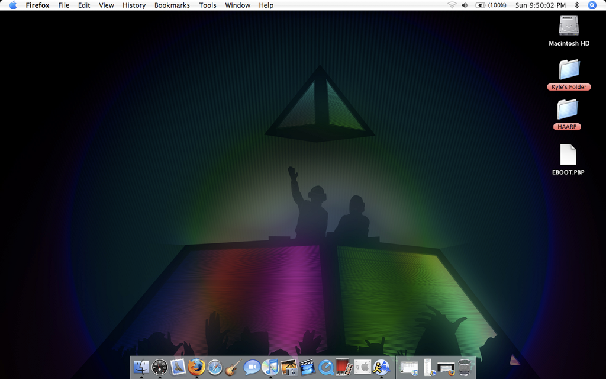The image size is (606, 379).
Task: Open the Apple menu
Action: [12, 5]
